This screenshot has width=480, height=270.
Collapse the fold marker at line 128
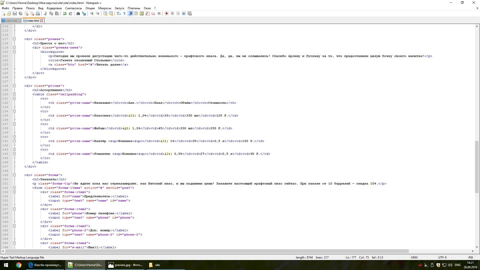tap(14, 86)
